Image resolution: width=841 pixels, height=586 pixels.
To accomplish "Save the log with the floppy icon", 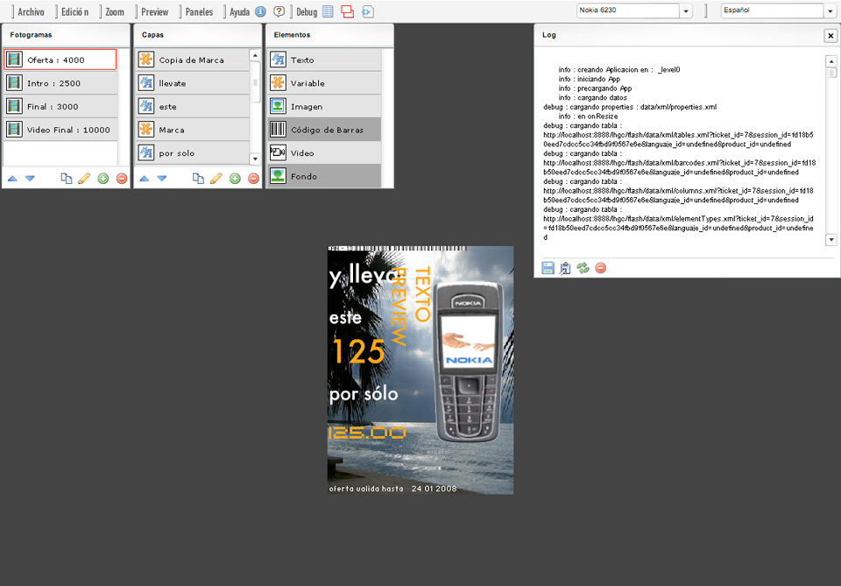I will [x=548, y=268].
